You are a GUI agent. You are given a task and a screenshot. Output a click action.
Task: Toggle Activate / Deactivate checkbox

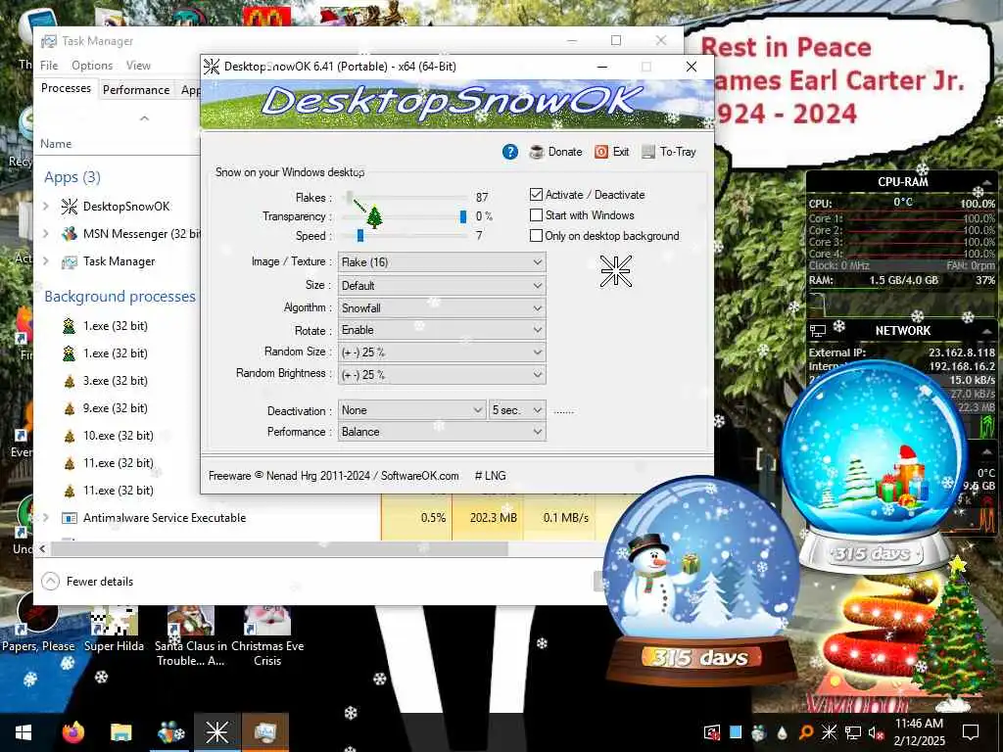pos(536,195)
